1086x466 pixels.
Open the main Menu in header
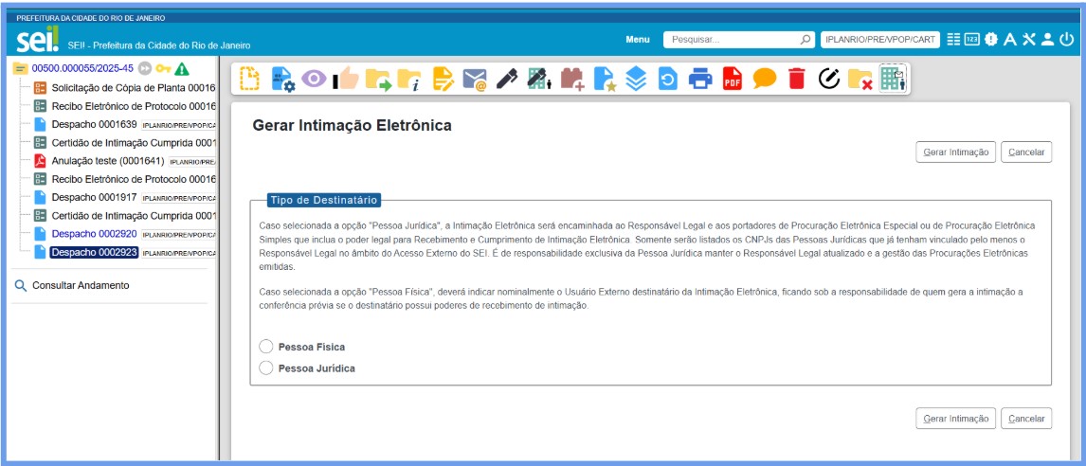(638, 40)
